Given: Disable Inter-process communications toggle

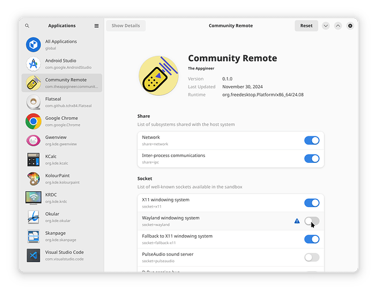Looking at the screenshot, I should [312, 158].
